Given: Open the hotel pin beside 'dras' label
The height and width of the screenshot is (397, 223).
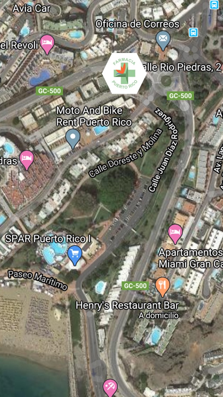Looking at the screenshot, I should [27, 160].
